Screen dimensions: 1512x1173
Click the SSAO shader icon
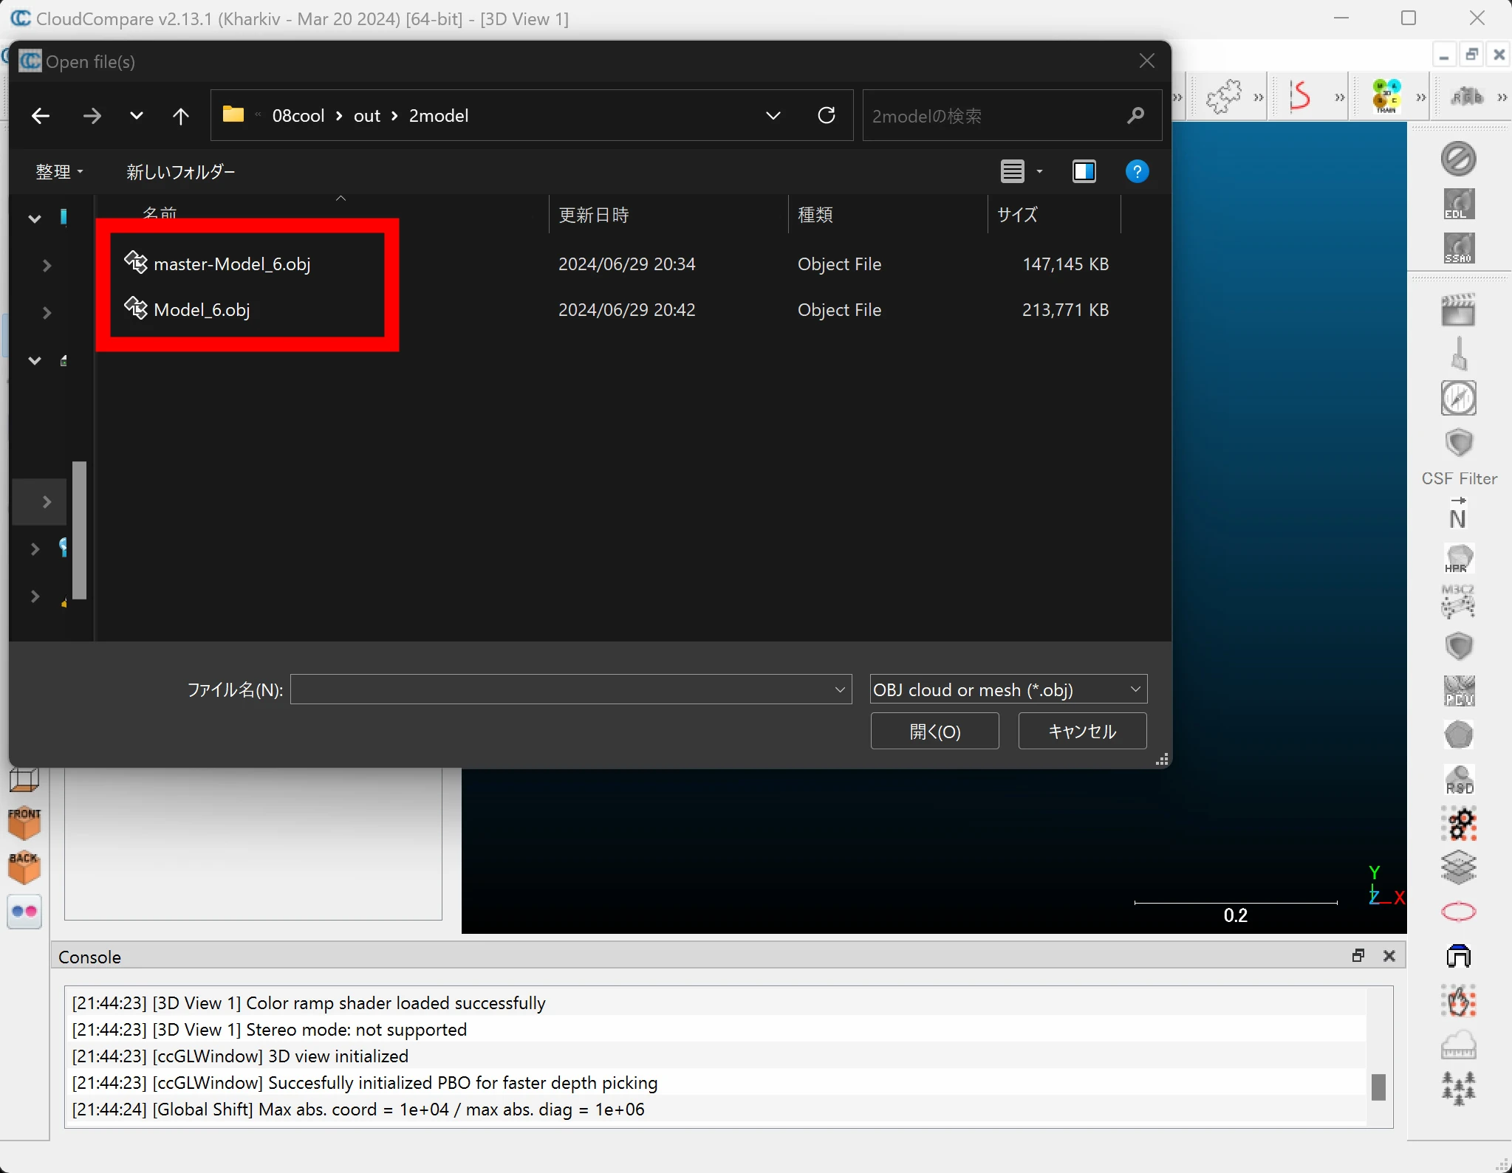(1458, 248)
